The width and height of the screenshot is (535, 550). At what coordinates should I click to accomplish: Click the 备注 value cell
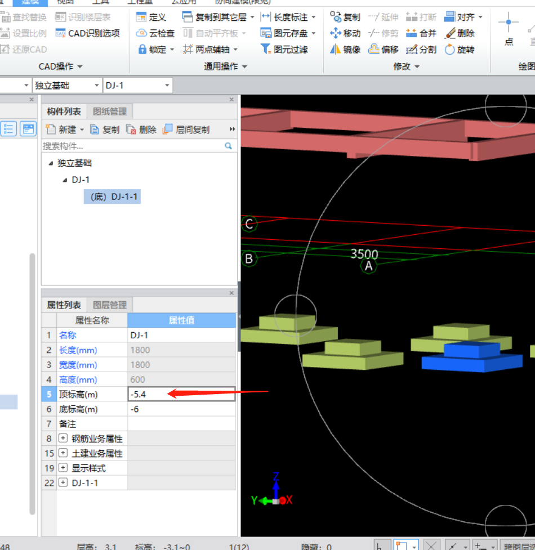181,424
